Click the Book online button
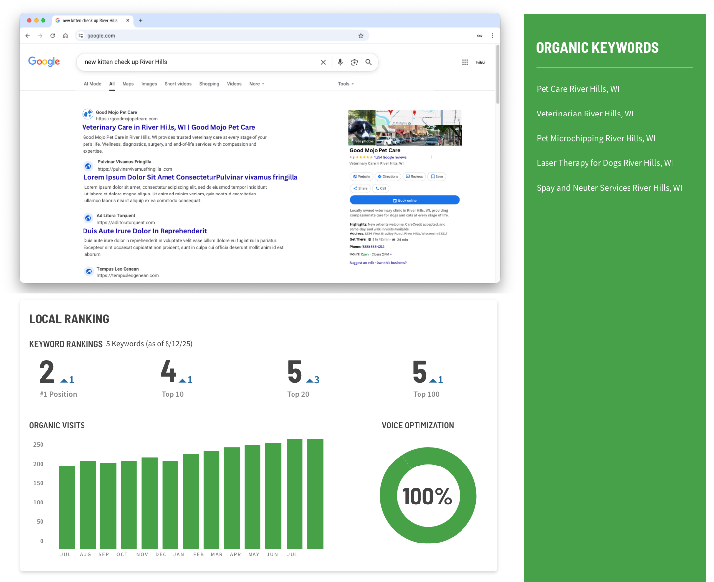Viewport: 714px width, 582px height. point(404,200)
